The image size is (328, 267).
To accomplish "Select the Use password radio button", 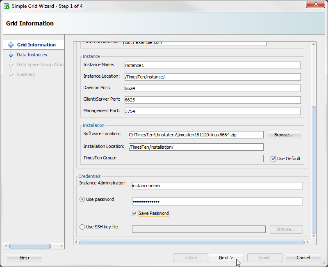I will pyautogui.click(x=82, y=199).
